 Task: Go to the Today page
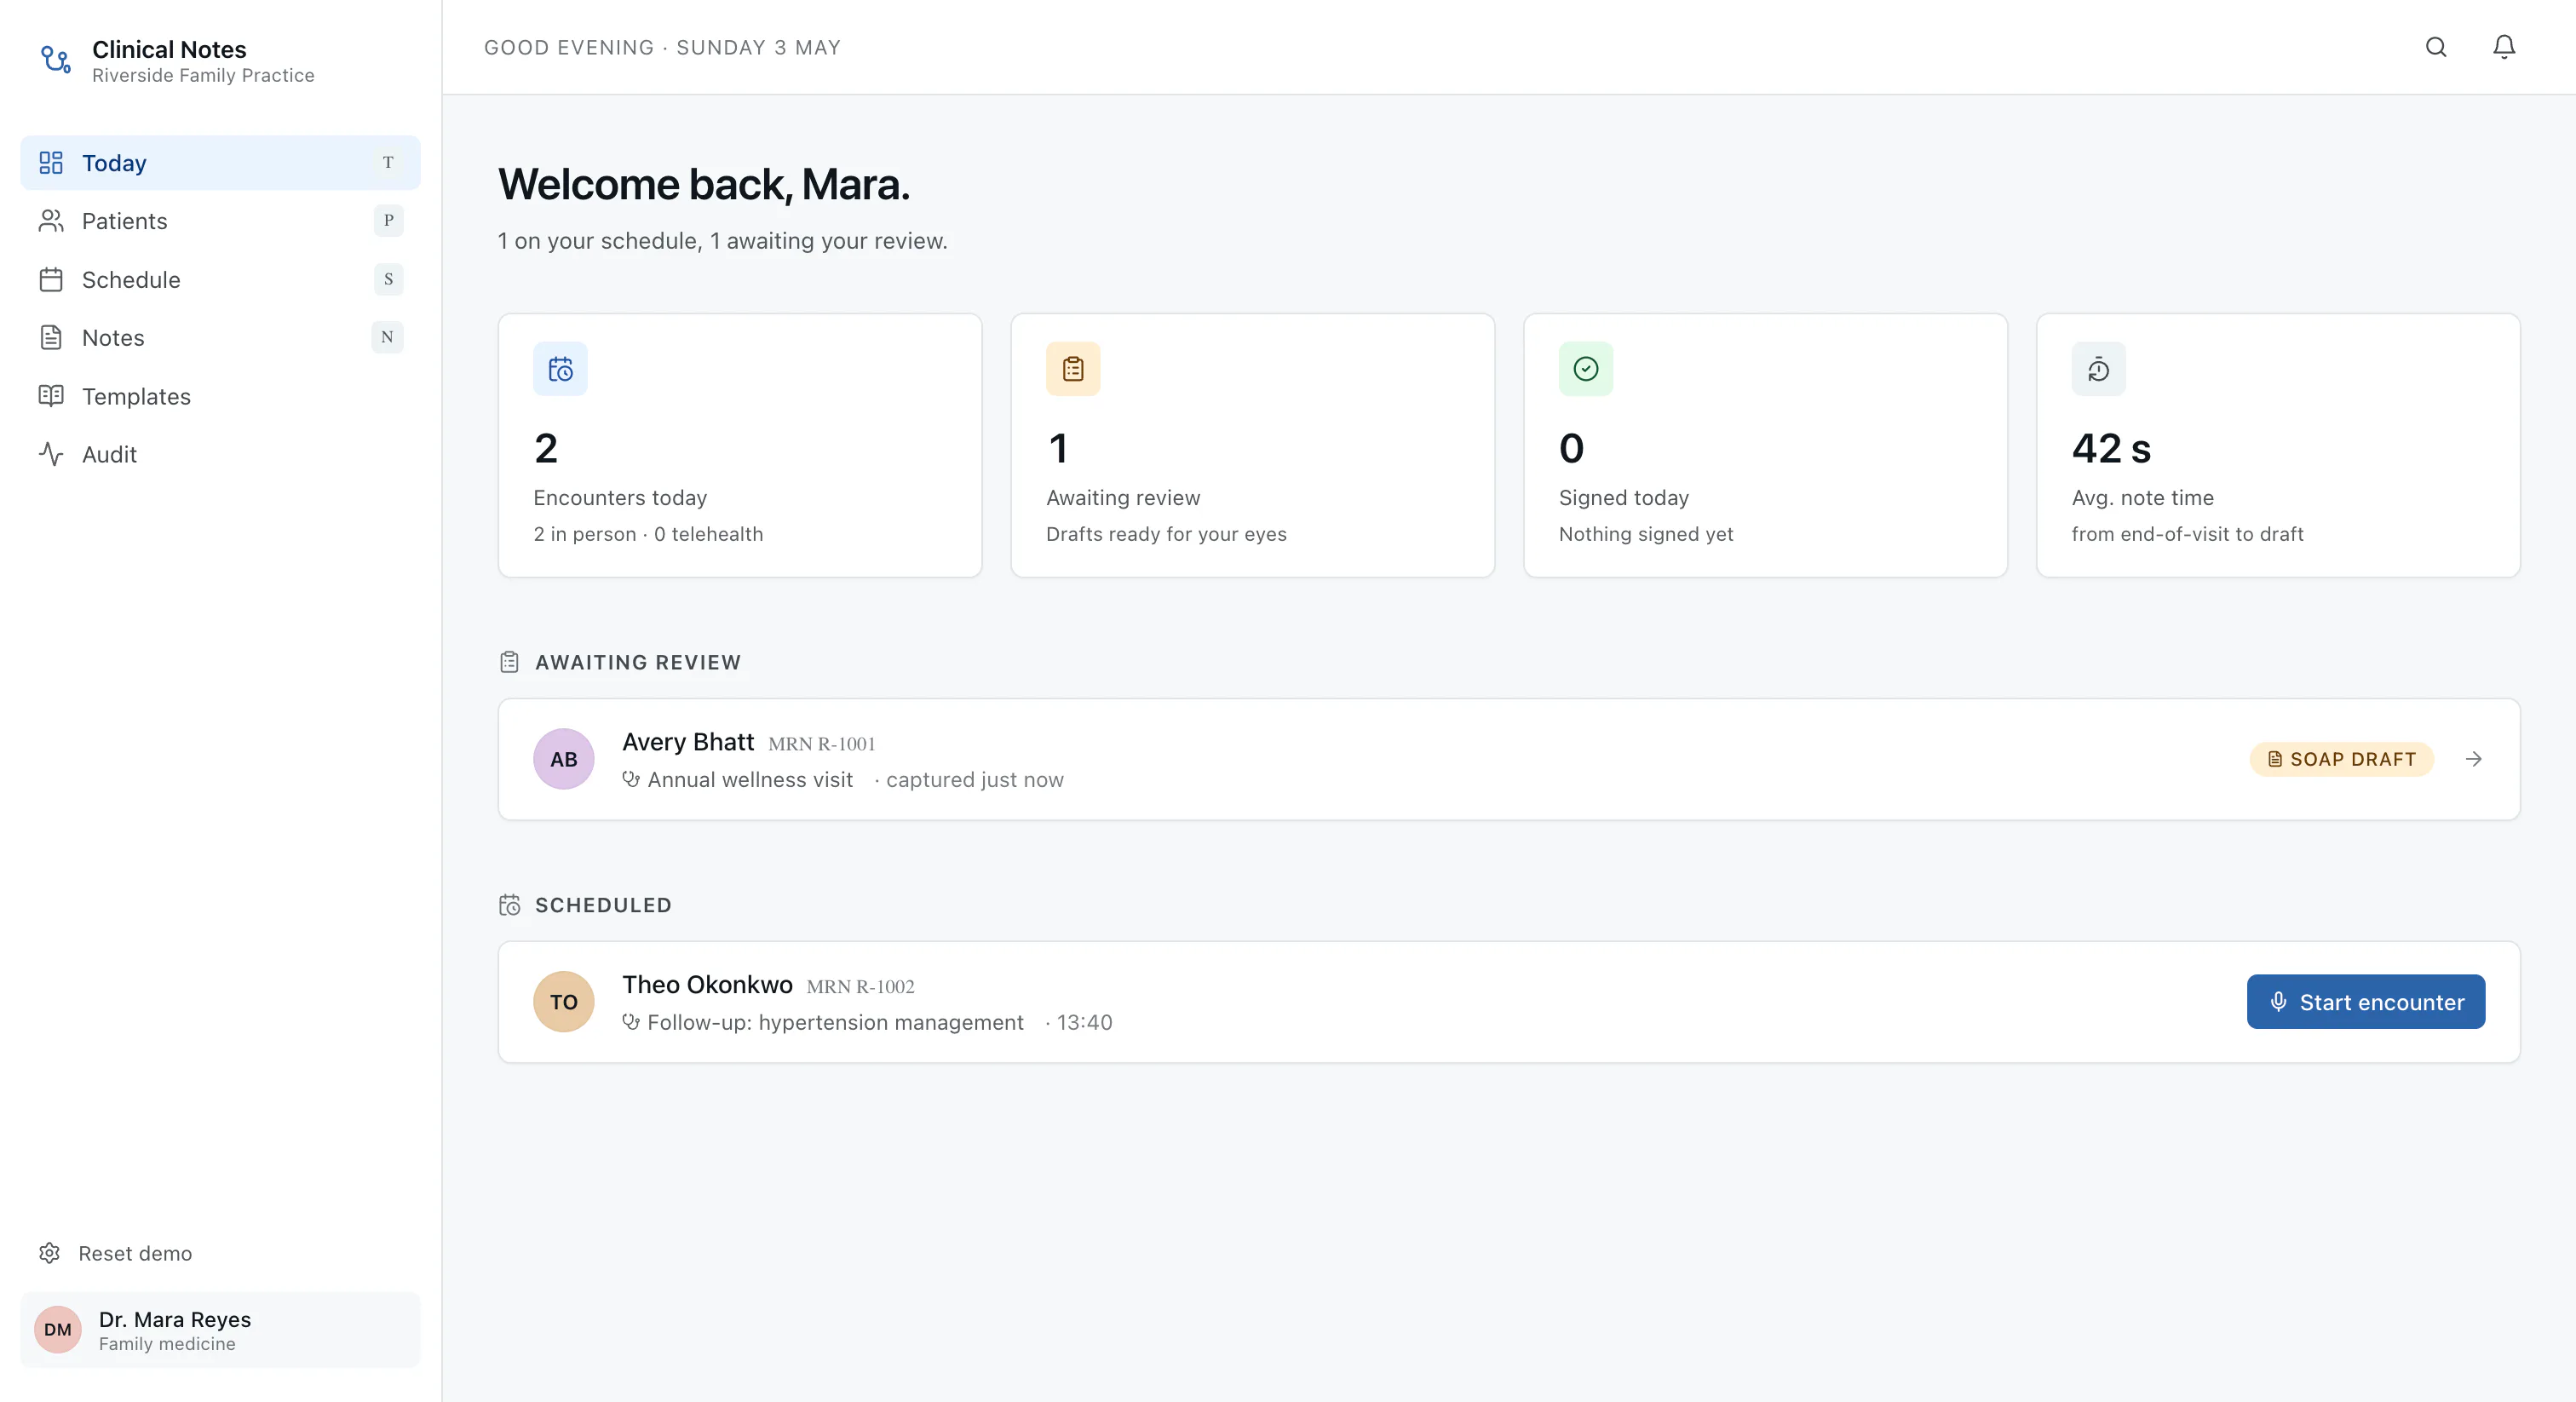220,162
